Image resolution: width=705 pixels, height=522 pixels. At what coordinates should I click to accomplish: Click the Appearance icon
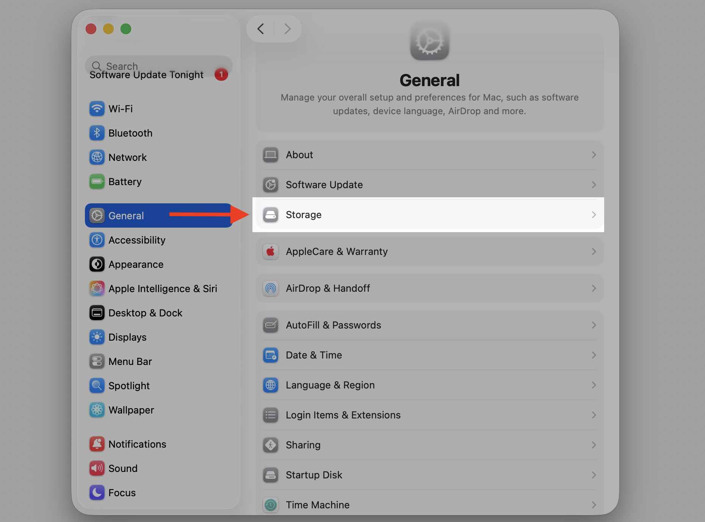click(97, 264)
